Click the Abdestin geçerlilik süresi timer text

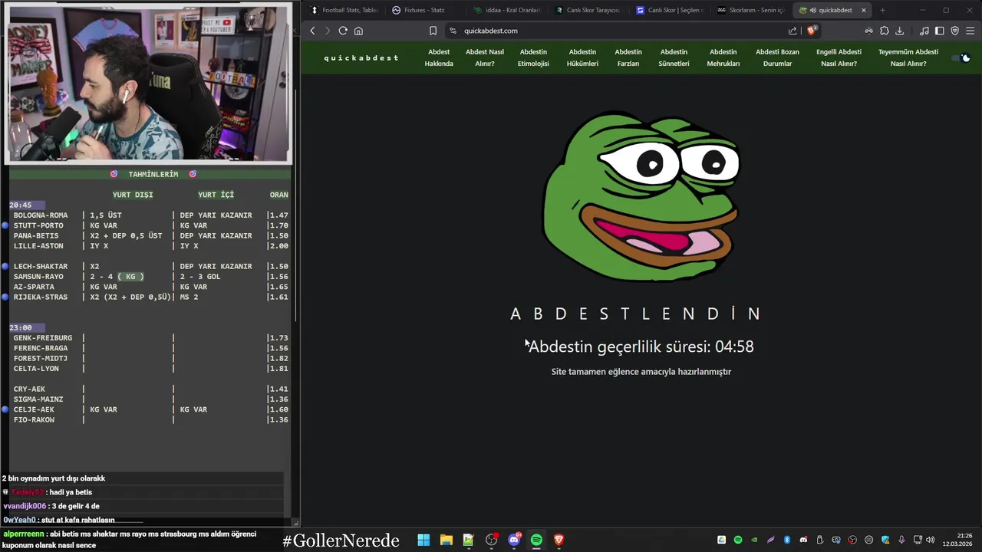click(641, 347)
